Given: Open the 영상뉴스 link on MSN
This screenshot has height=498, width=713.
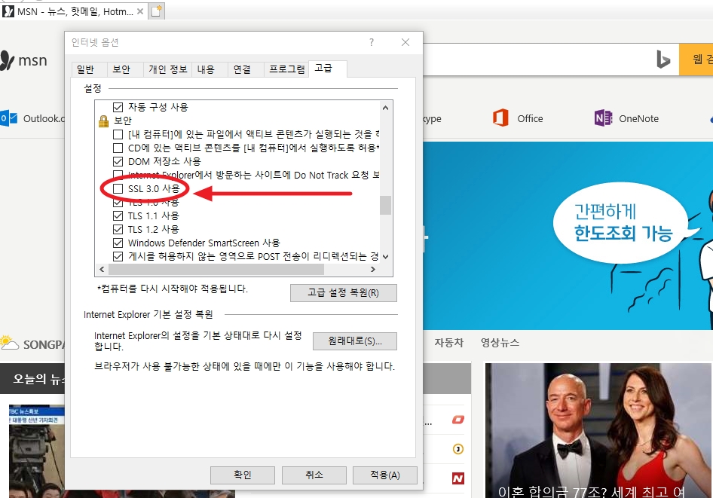Looking at the screenshot, I should (x=500, y=343).
